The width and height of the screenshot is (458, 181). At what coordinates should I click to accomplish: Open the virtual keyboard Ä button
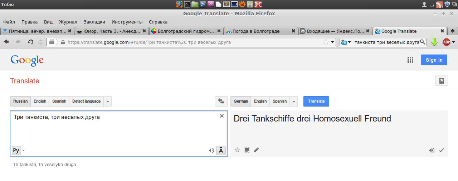point(221,150)
